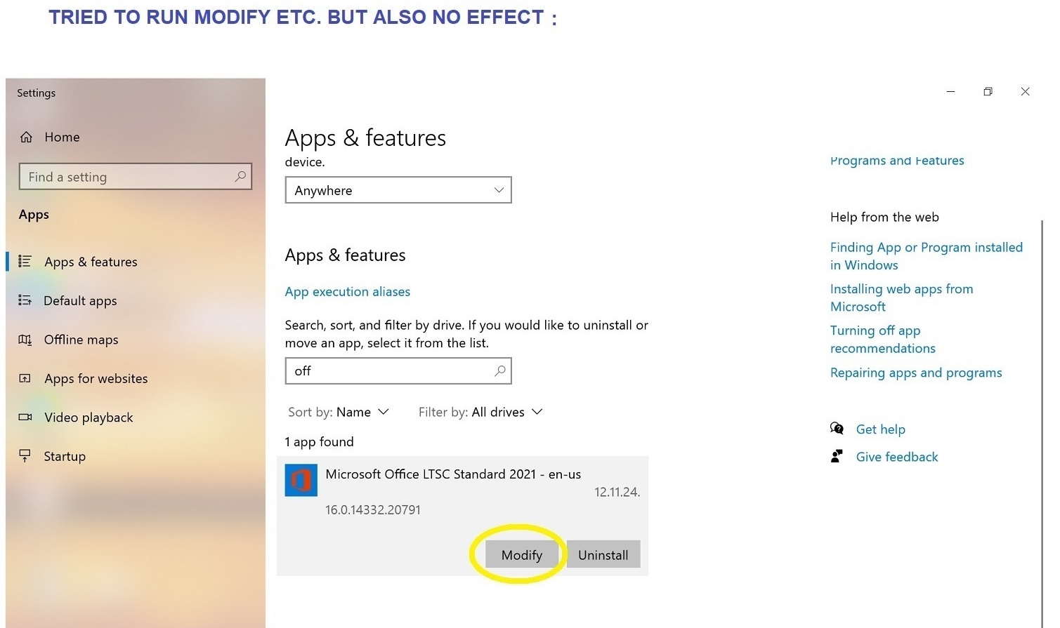1060x628 pixels.
Task: Expand the Sort by Name dropdown
Action: 339,412
